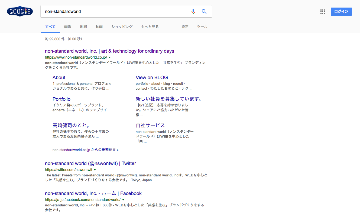Start voice search with microphone icon
The height and width of the screenshot is (218, 360).
[x=193, y=11]
